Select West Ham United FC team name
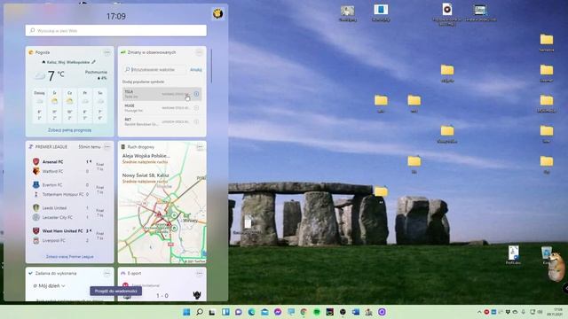The image size is (568, 319). tap(63, 230)
